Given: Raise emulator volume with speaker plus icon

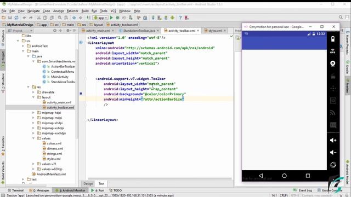Looking at the screenshot, I should (x=333, y=140).
